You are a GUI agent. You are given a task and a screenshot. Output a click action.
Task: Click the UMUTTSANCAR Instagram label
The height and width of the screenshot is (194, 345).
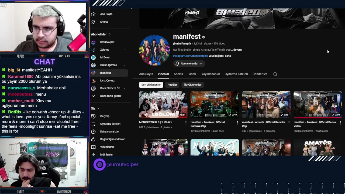pos(64,192)
